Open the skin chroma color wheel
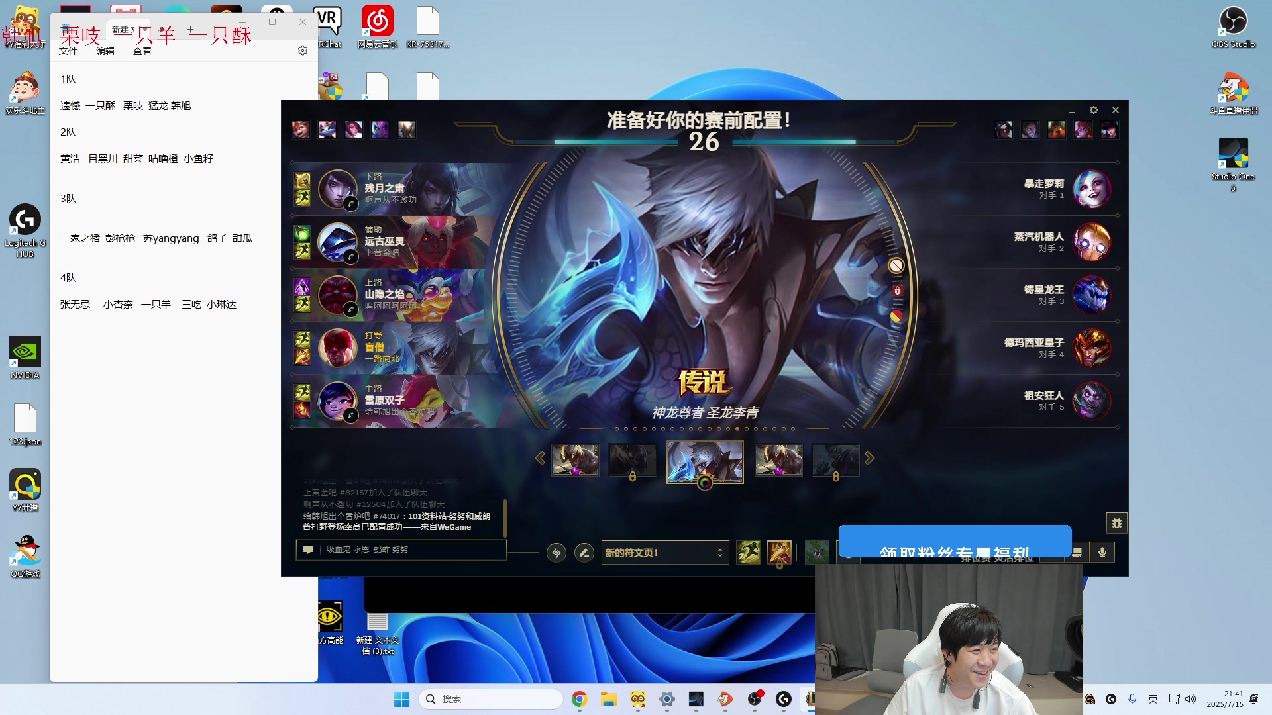The height and width of the screenshot is (715, 1272). click(705, 483)
